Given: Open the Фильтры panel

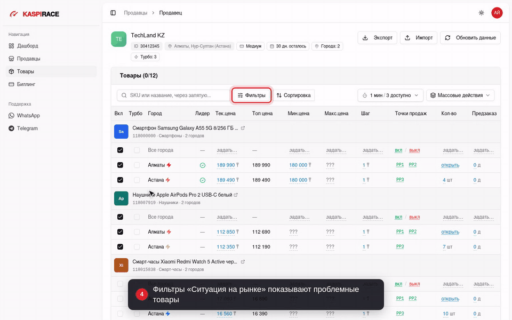Looking at the screenshot, I should (x=251, y=95).
